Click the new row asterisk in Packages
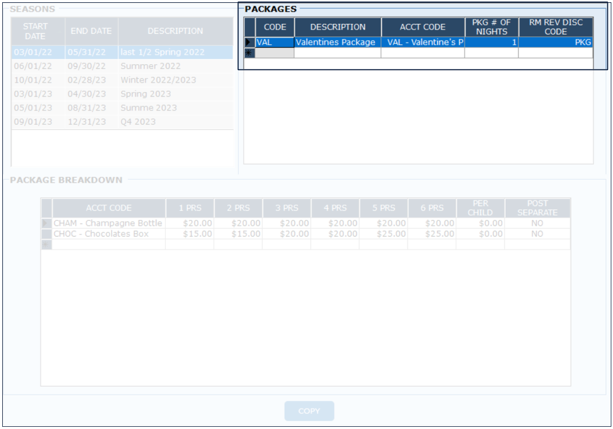The image size is (613, 429). [249, 53]
